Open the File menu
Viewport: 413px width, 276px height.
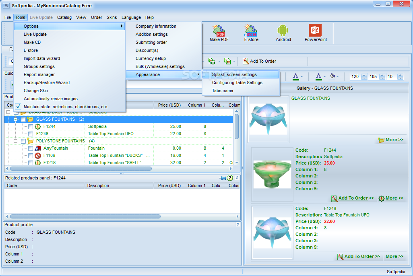pyautogui.click(x=8, y=17)
